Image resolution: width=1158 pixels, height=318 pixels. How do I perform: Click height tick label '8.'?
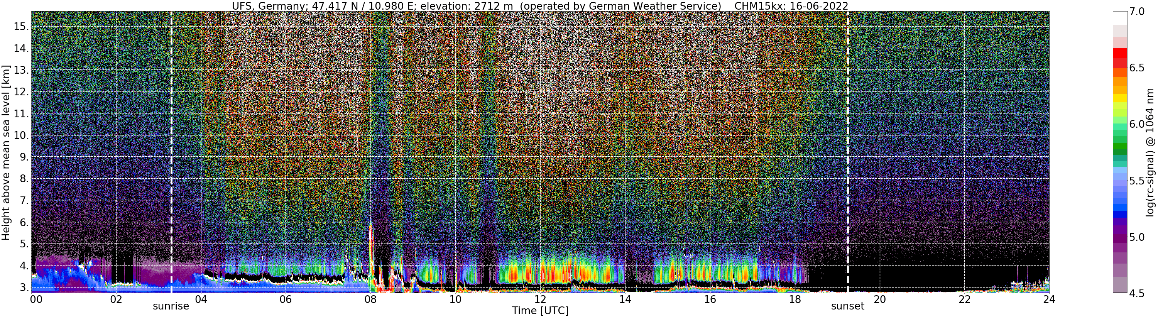point(24,179)
